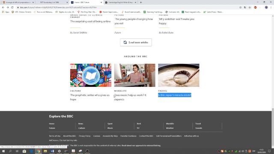Close the PET Vocabulary List tab

coord(67,3)
